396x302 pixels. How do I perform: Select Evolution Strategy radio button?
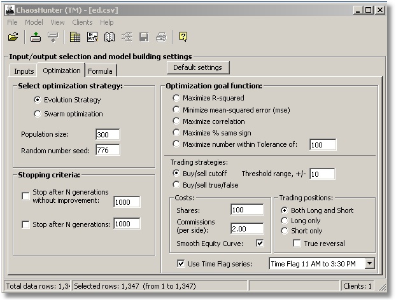pyautogui.click(x=38, y=100)
